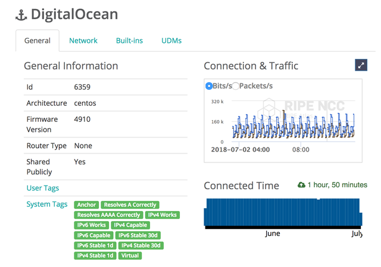Open the Built-ins tab
381x267 pixels.
click(x=129, y=40)
